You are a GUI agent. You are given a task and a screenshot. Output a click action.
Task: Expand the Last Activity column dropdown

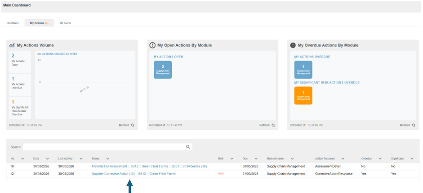point(81,159)
